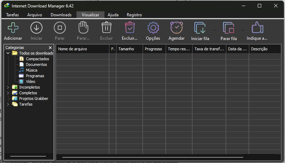285x163 pixels.
Task: Sort by Tamanho column header
Action: [x=130, y=49]
